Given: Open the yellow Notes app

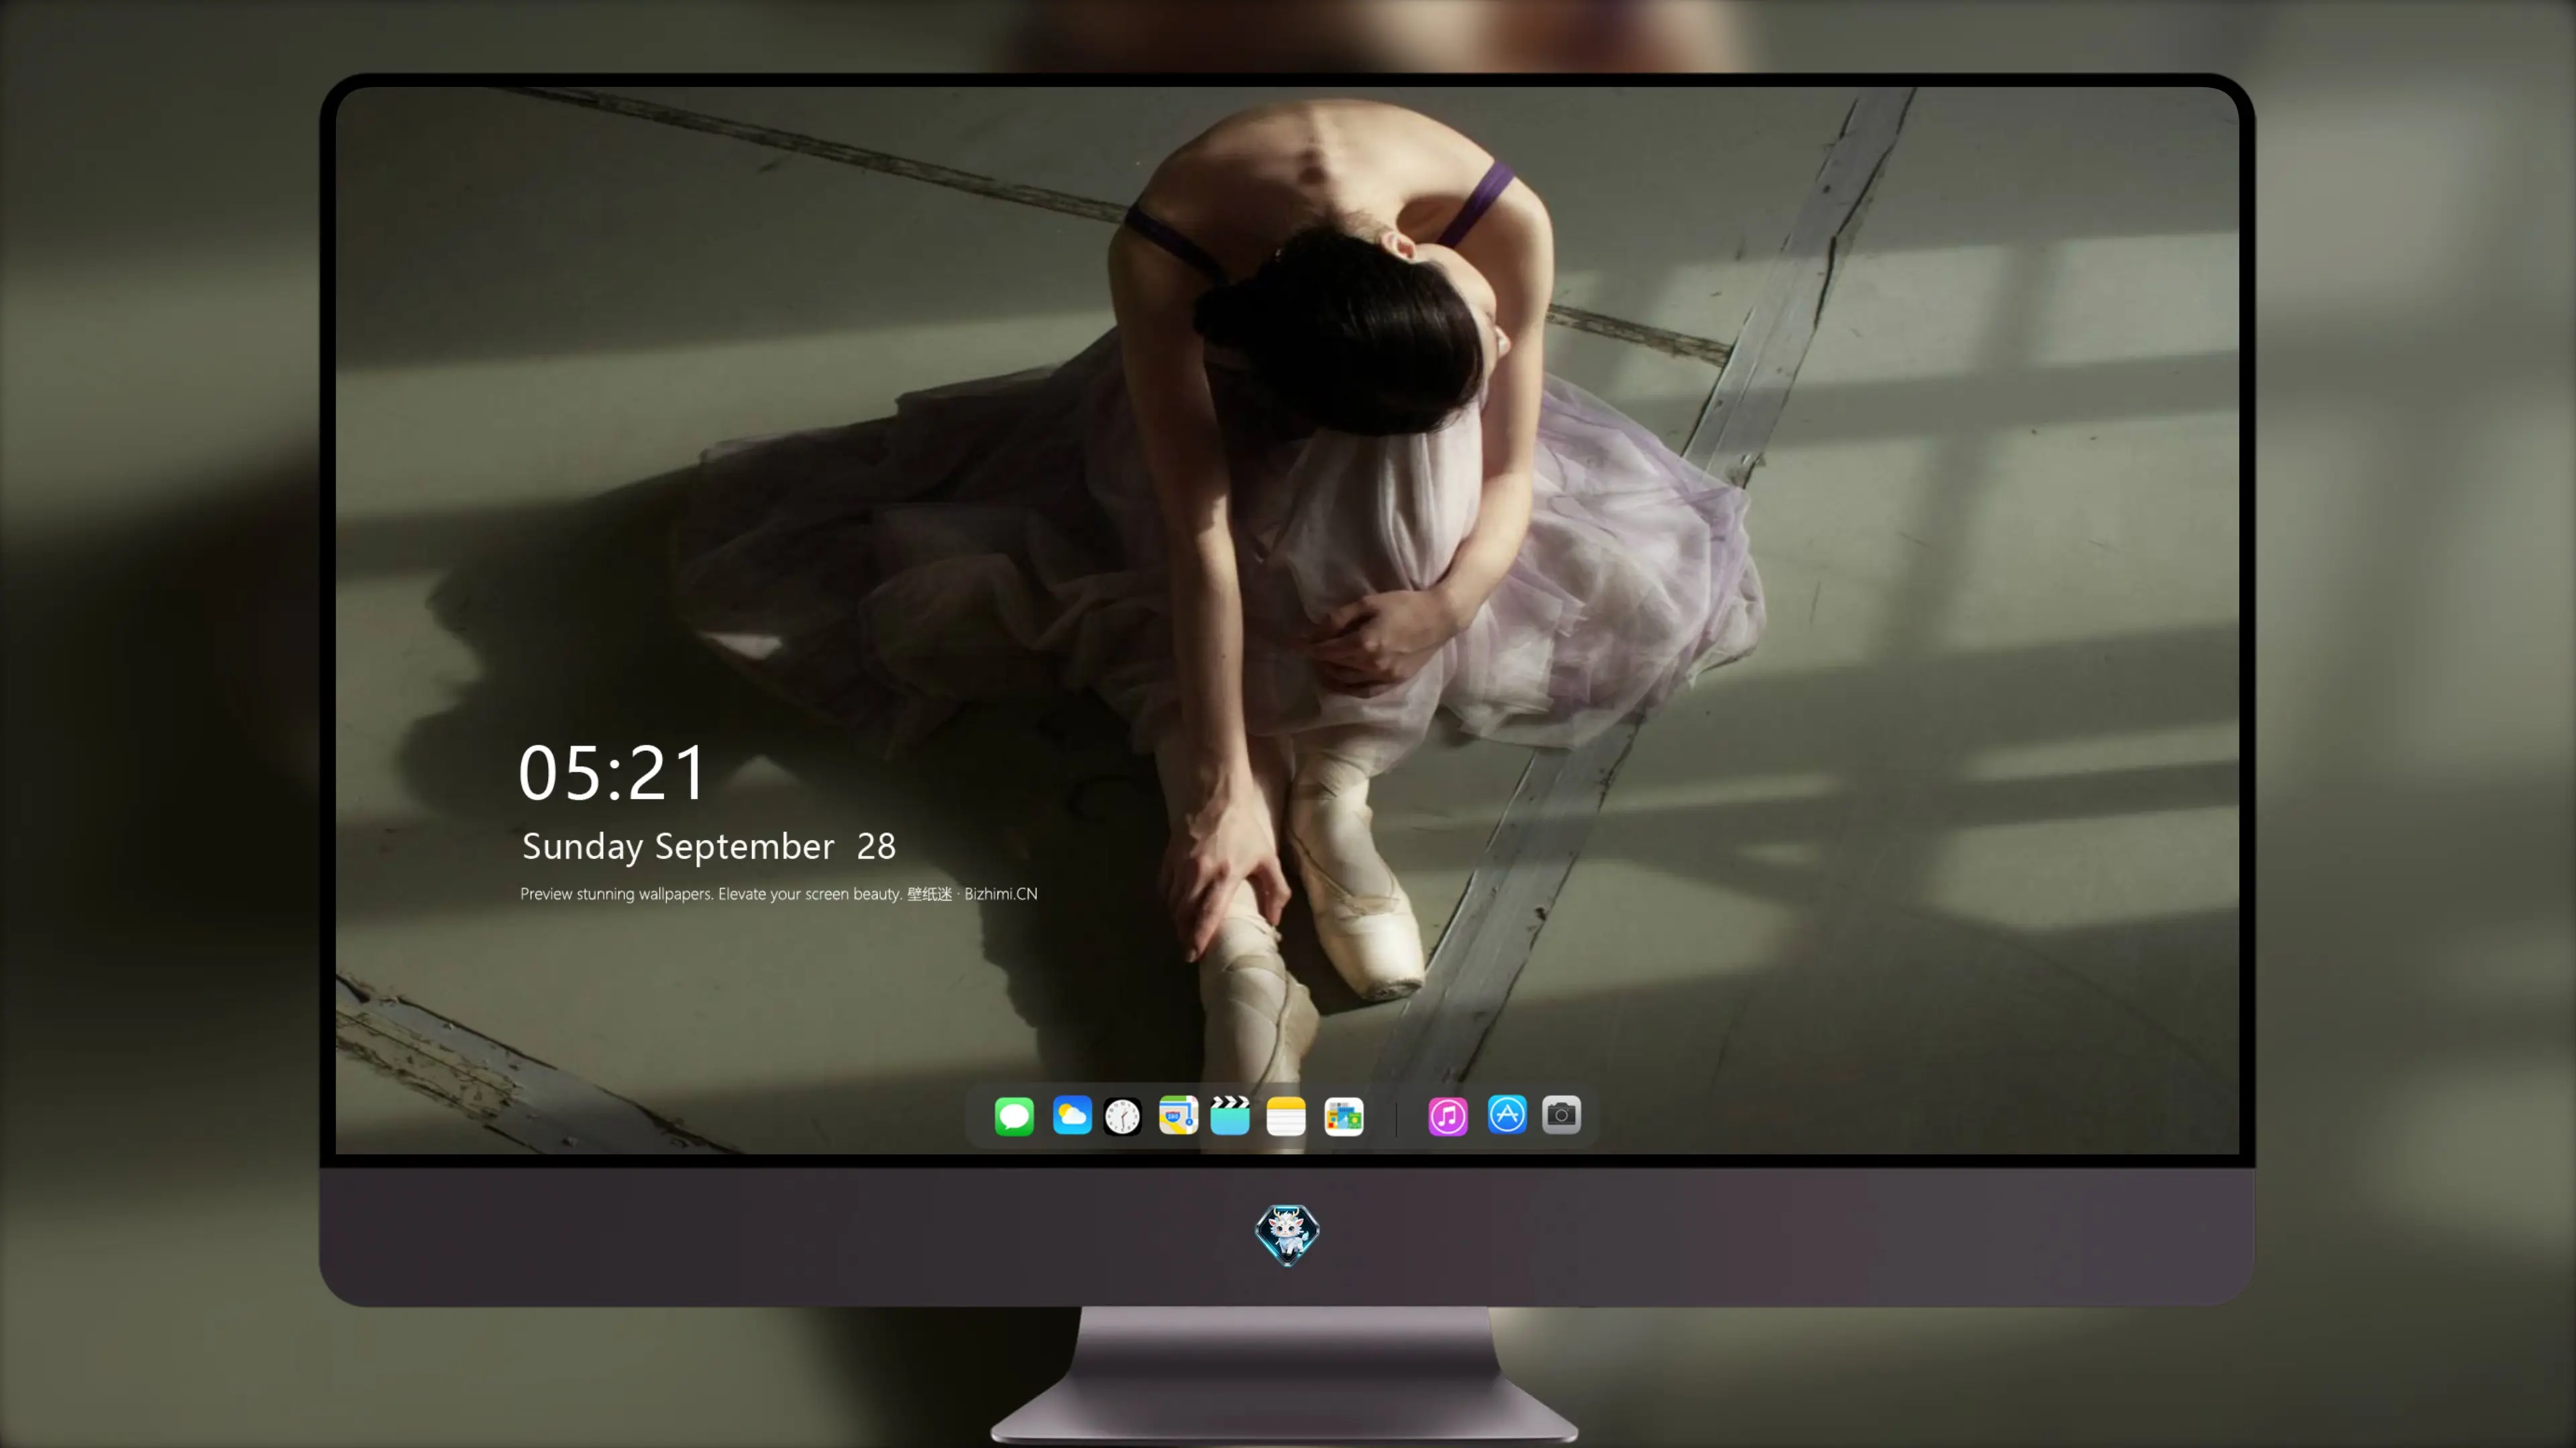Looking at the screenshot, I should (x=1286, y=1116).
